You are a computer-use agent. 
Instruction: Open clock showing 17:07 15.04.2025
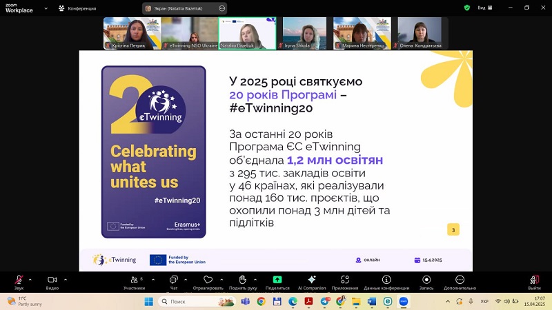[534, 301]
